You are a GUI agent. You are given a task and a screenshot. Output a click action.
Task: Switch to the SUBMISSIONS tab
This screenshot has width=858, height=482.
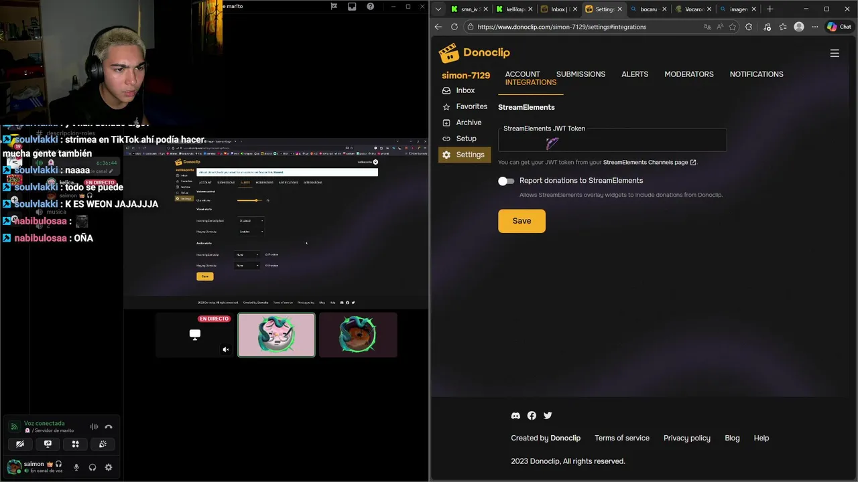[580, 74]
